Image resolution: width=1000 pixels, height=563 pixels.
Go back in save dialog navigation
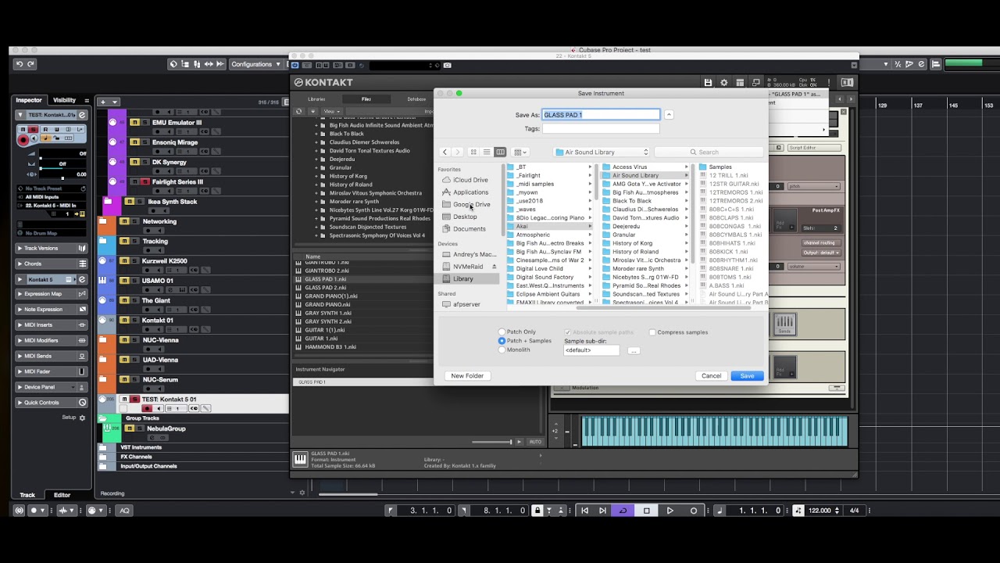point(445,152)
